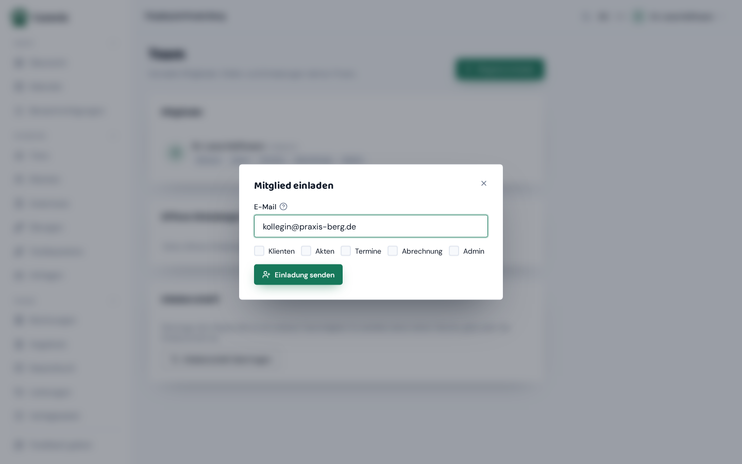
Task: Click the outlined button in the lower background card
Action: [223, 359]
